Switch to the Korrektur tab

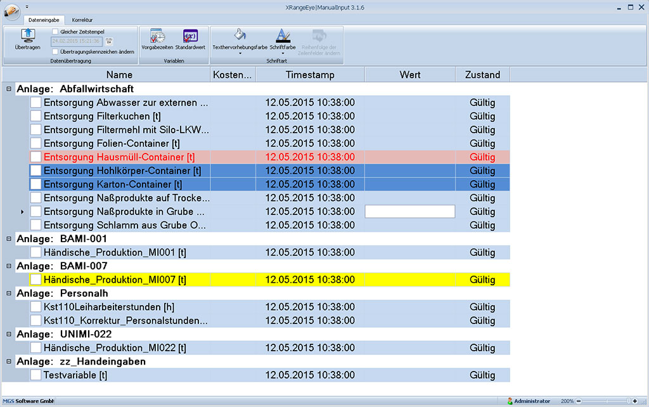coord(82,20)
